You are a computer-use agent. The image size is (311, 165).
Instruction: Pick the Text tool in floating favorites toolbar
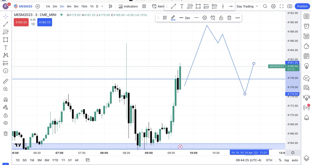tap(182, 6)
